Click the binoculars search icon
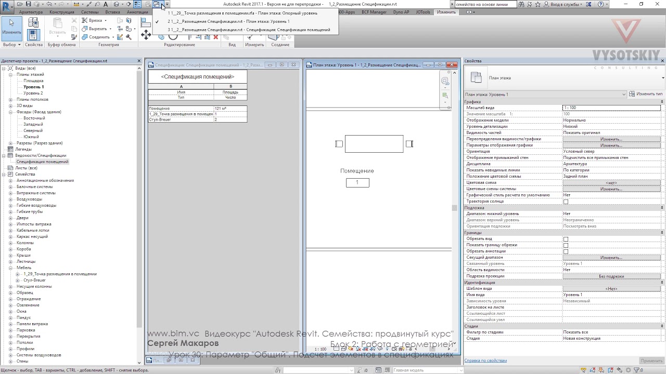This screenshot has height=374, width=666. click(522, 4)
